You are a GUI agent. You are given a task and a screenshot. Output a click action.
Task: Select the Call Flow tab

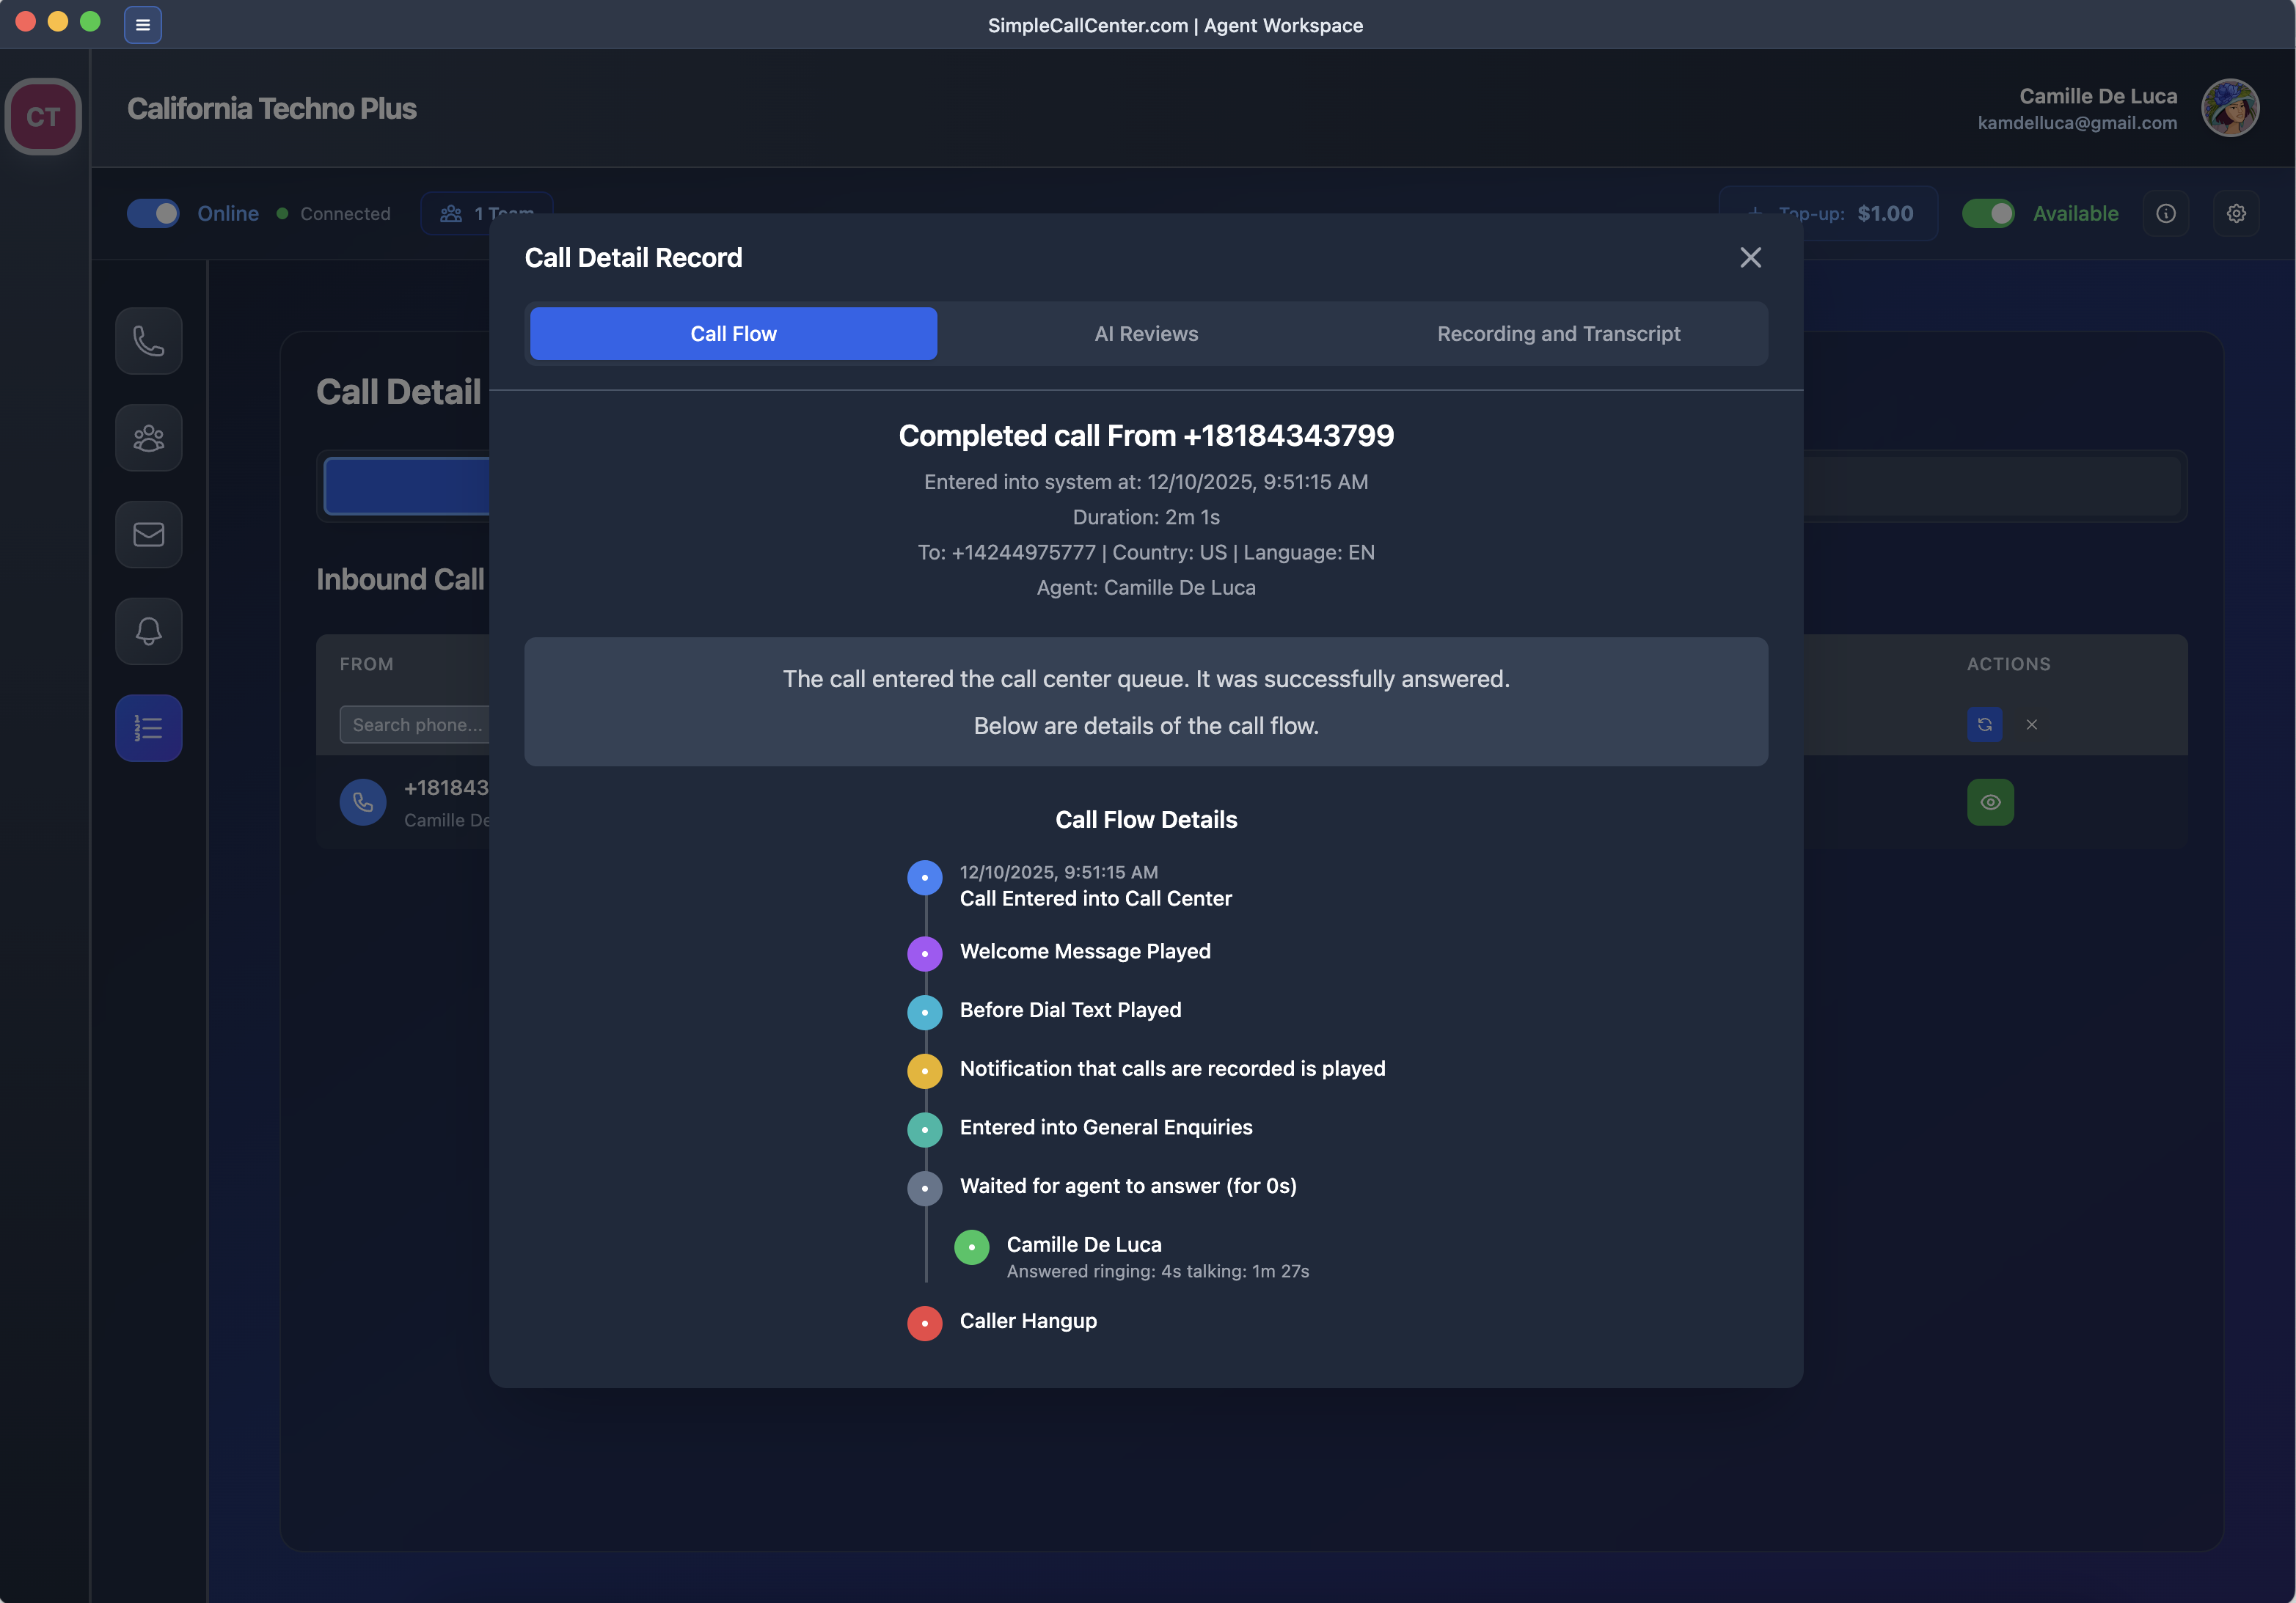click(733, 333)
